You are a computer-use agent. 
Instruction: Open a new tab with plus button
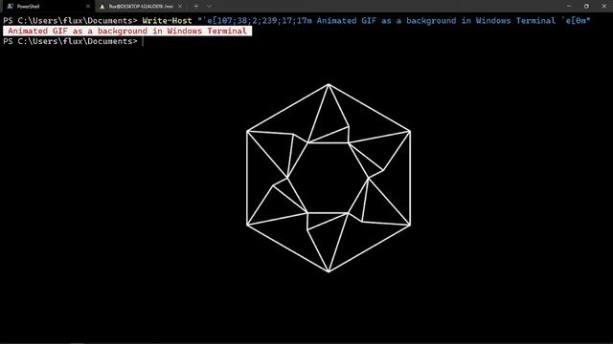pos(195,7)
